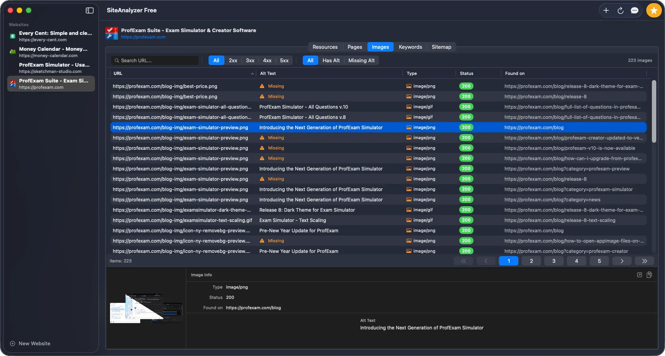Click the sort arrow in URL column header
Screen dimensions: 665x356
pyautogui.click(x=252, y=74)
